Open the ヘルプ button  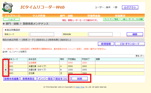click(x=12, y=19)
